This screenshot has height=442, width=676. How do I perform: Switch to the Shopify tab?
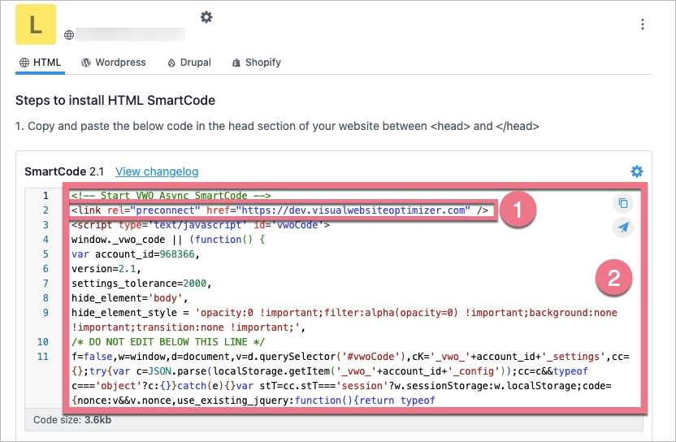coord(257,63)
